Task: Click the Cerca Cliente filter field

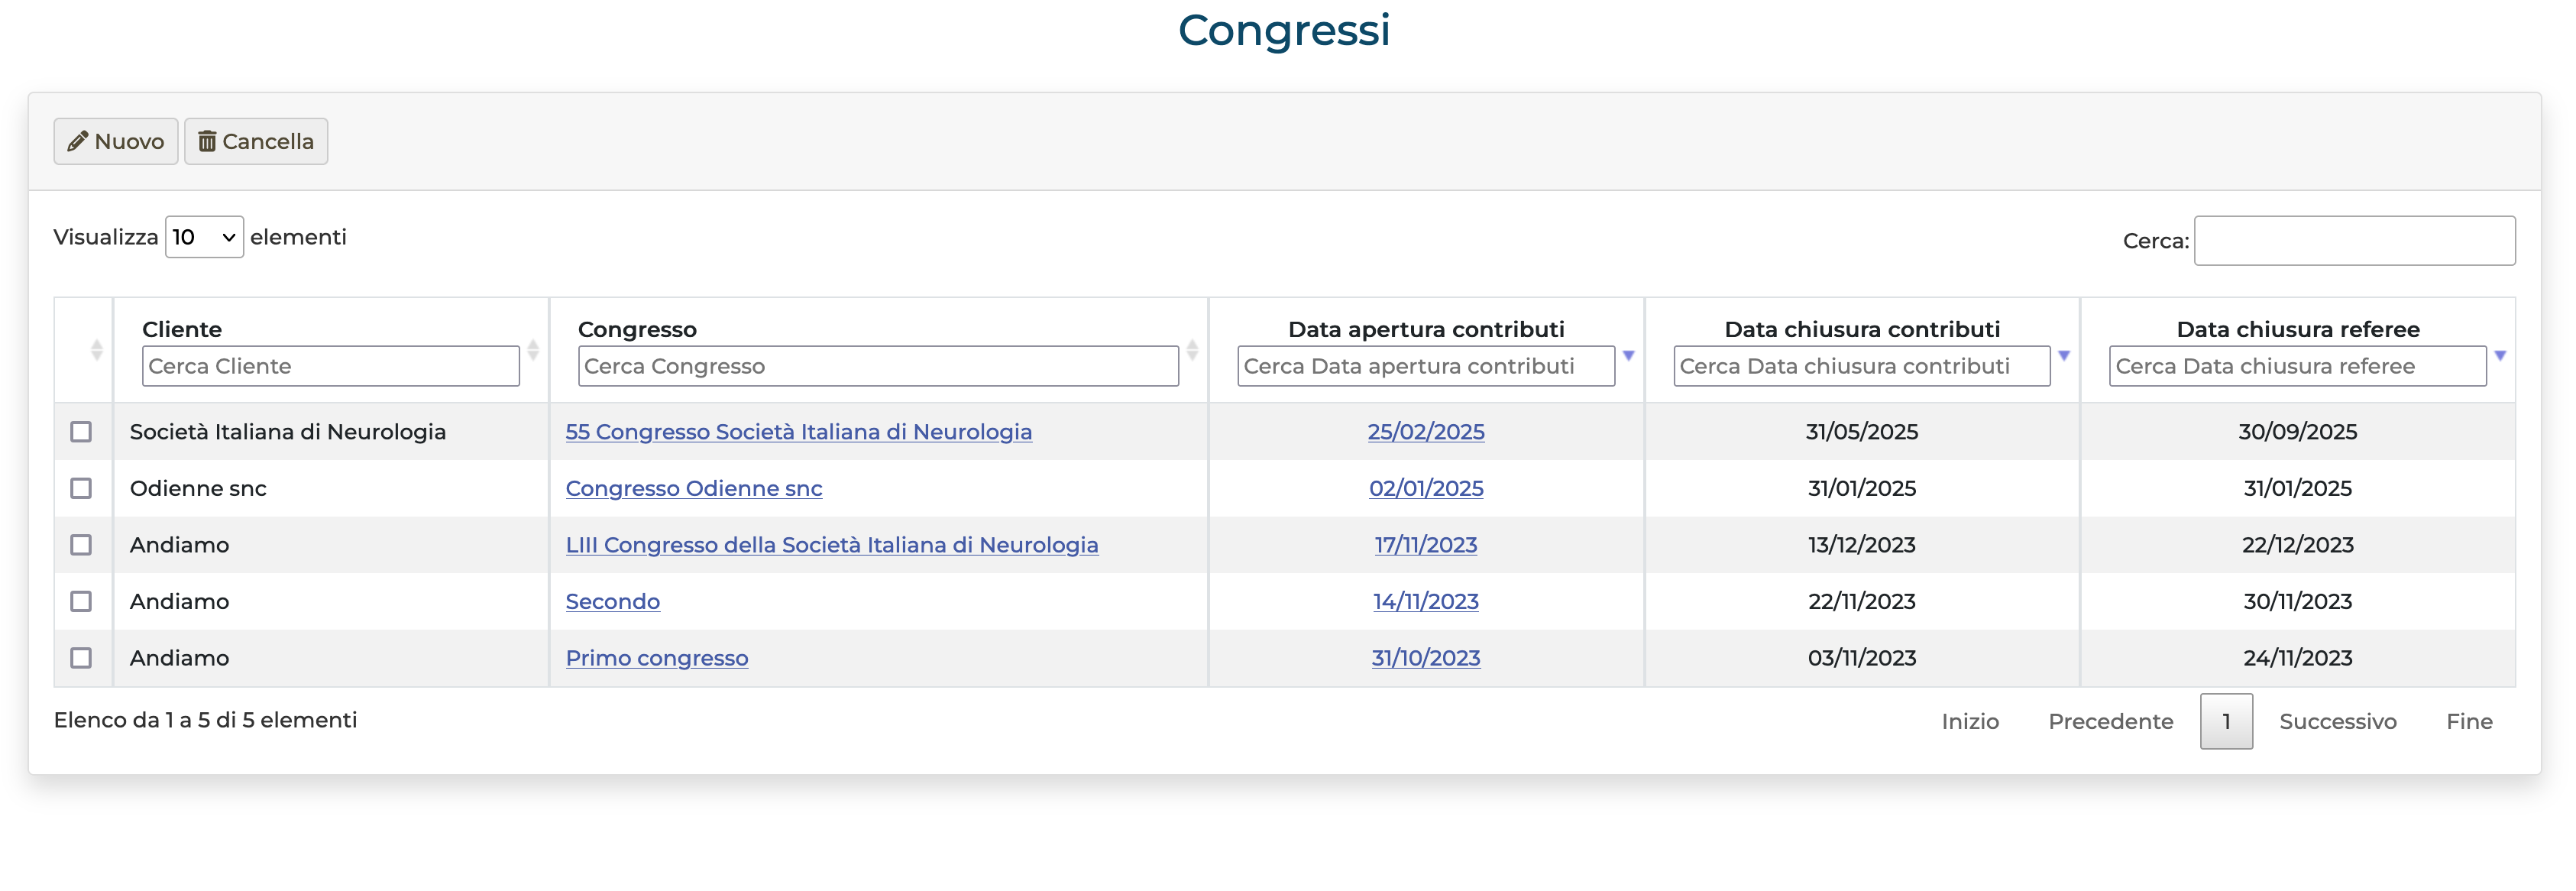Action: coord(330,366)
